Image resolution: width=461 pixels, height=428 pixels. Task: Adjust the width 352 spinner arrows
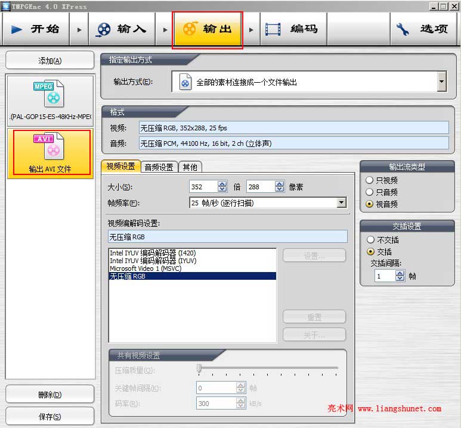[x=222, y=186]
